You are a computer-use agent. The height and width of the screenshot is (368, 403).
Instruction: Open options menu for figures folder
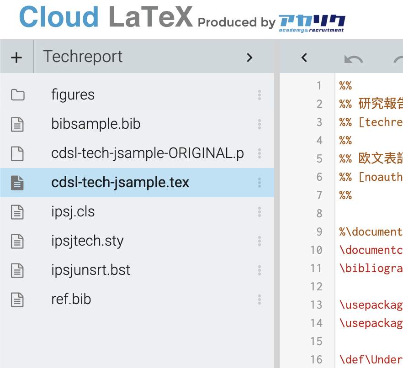coord(259,95)
